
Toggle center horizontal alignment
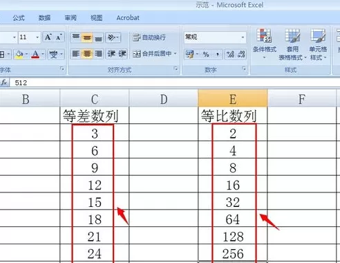[x=87, y=54]
